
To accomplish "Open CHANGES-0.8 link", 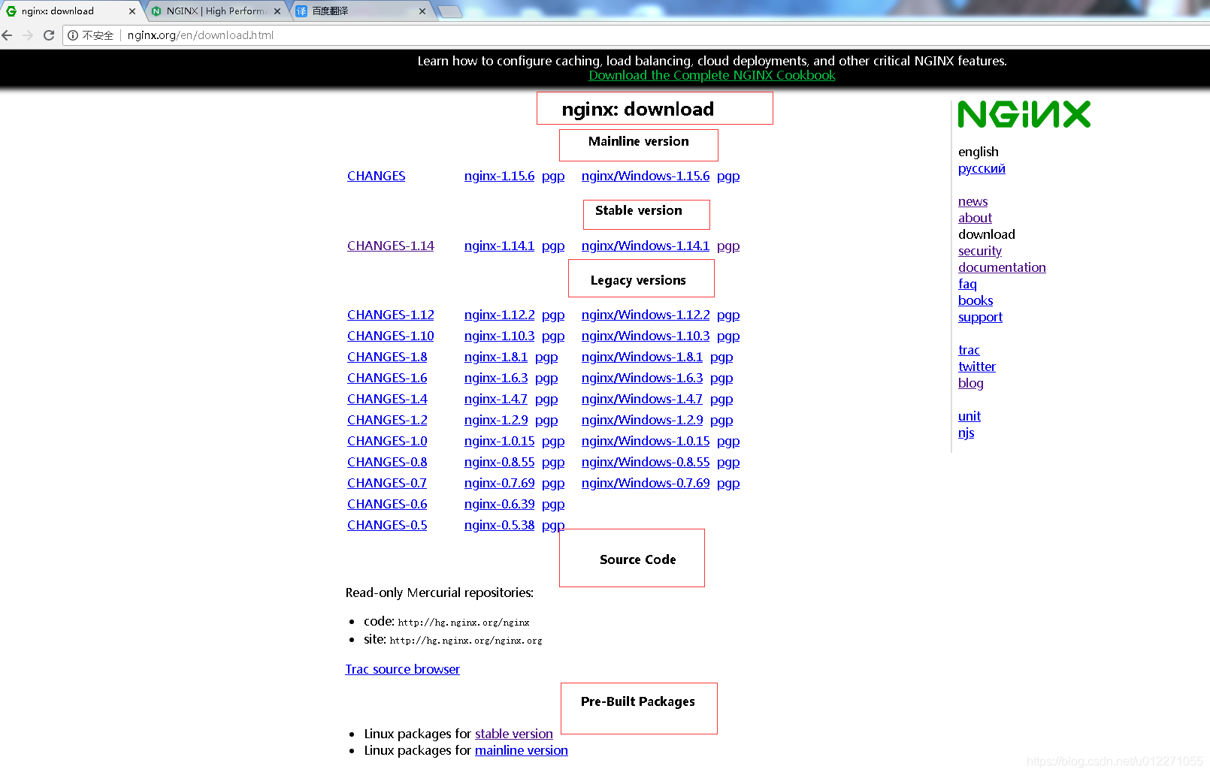I will (x=387, y=462).
